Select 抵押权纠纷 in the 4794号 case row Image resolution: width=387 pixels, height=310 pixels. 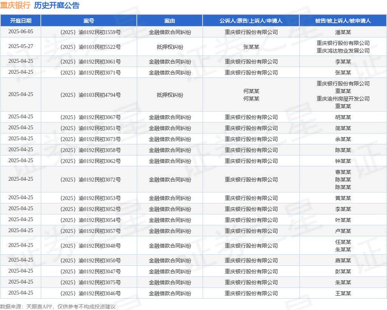click(x=170, y=95)
